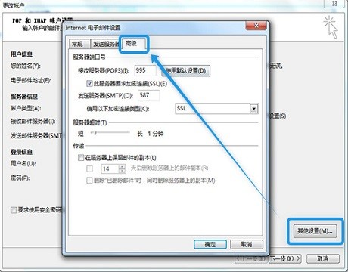Screen dimensions: 348x272
Task: Click 取消 in the 更改帐户 window
Action: 322,258
